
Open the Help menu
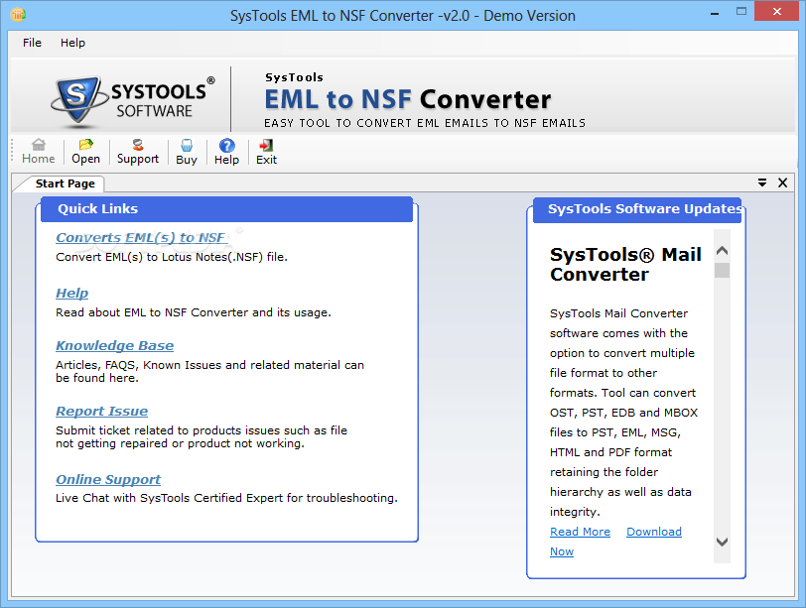72,43
